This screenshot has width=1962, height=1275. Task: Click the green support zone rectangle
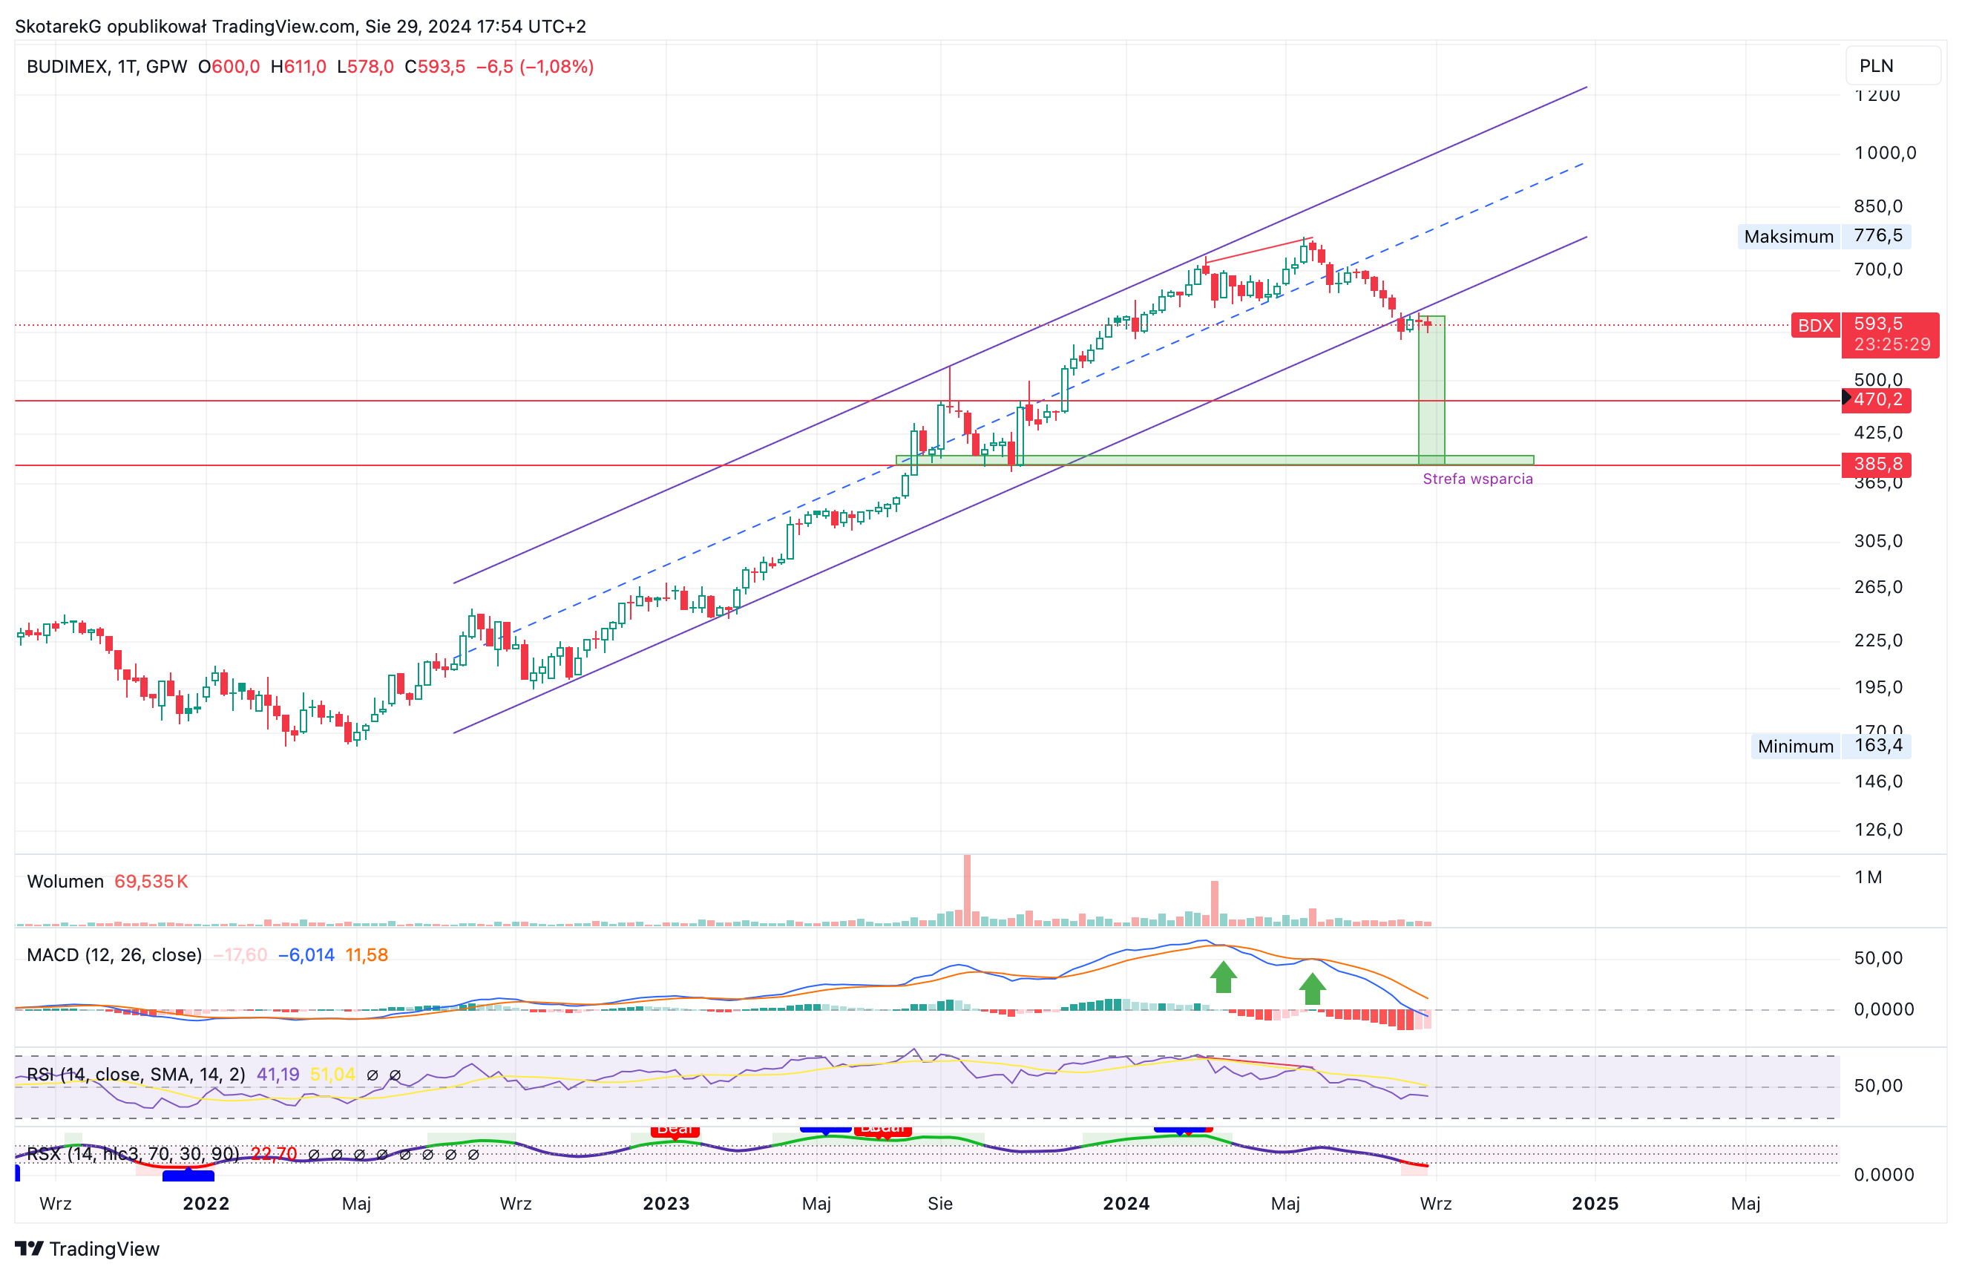pyautogui.click(x=1214, y=460)
